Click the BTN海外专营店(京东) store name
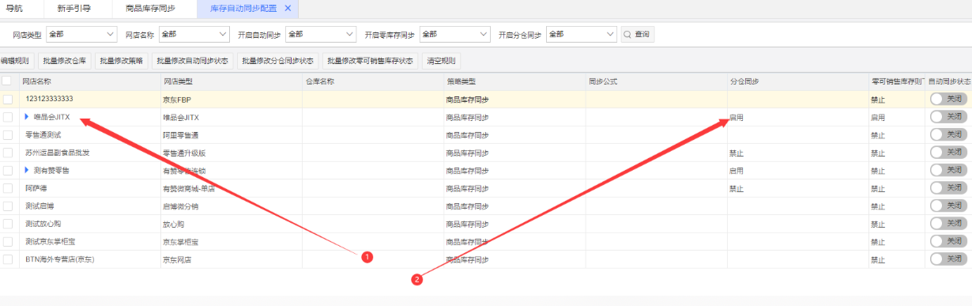 pyautogui.click(x=59, y=259)
